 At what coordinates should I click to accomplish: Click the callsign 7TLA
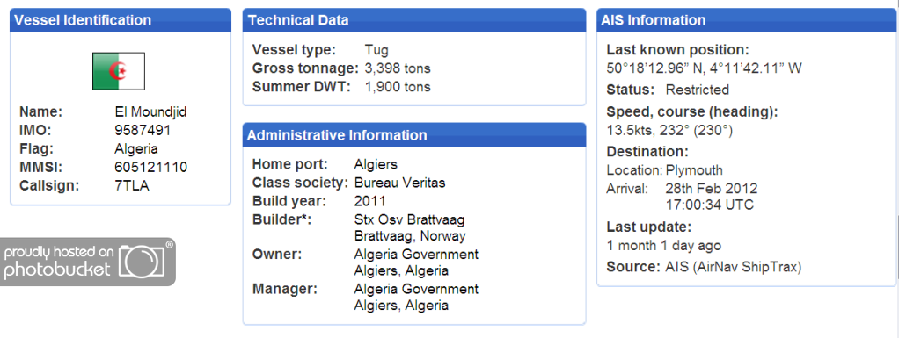132,185
